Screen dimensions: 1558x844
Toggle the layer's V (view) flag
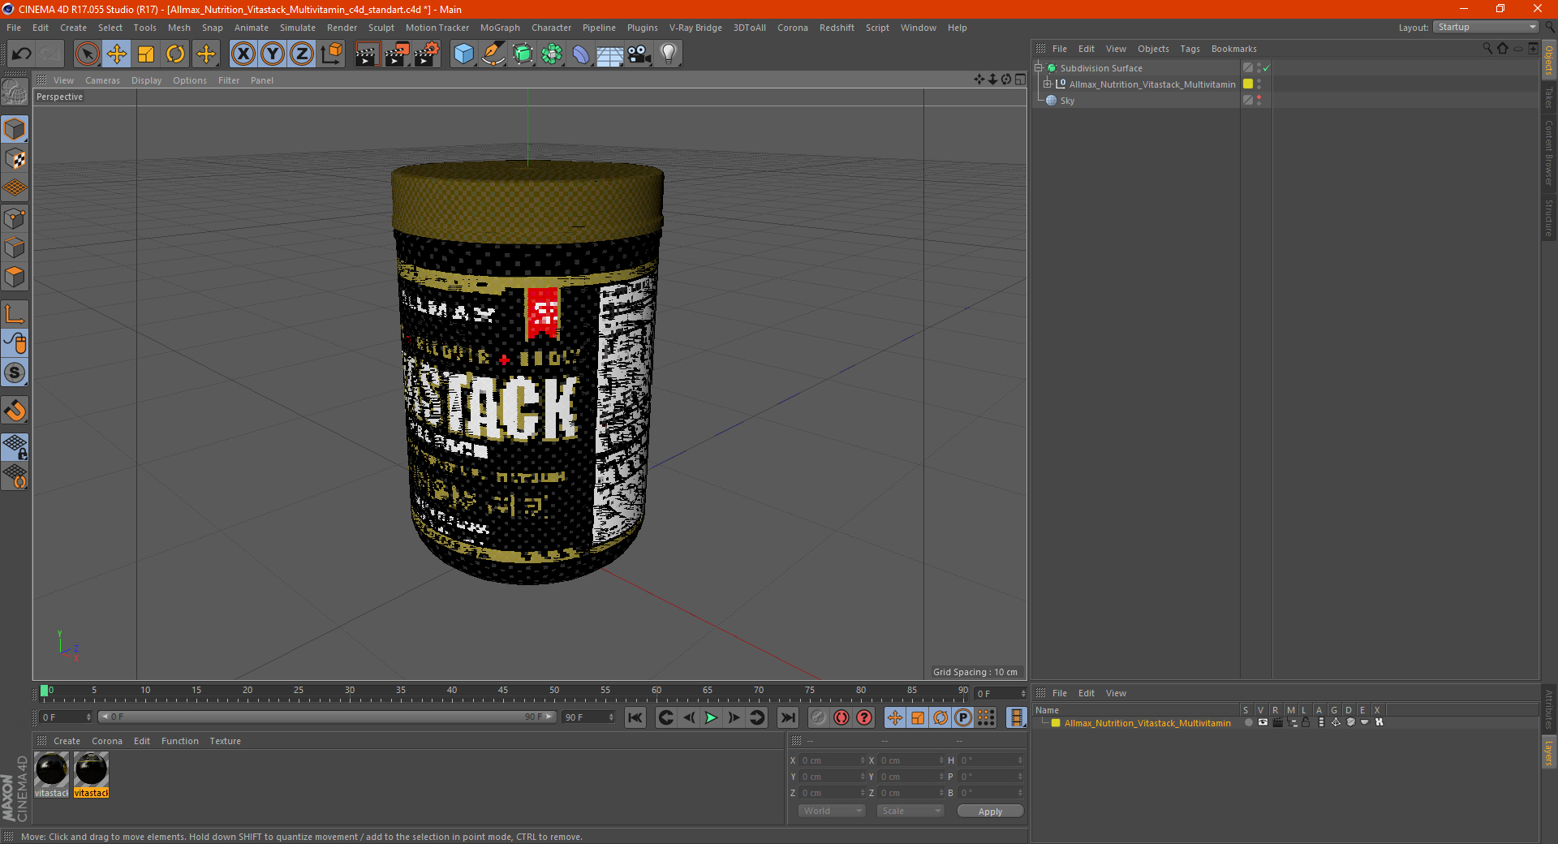(x=1263, y=722)
